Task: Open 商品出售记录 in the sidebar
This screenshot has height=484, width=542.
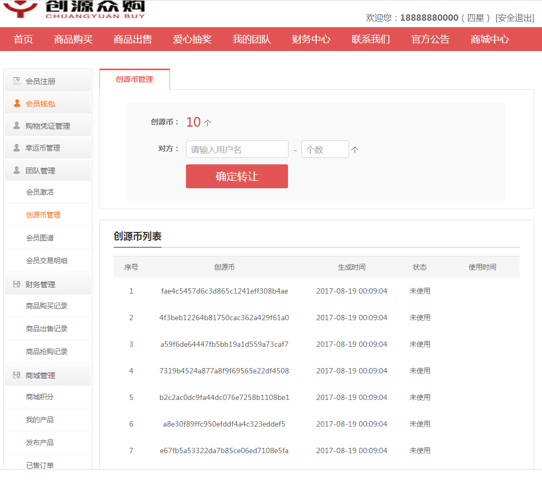Action: pyautogui.click(x=47, y=329)
